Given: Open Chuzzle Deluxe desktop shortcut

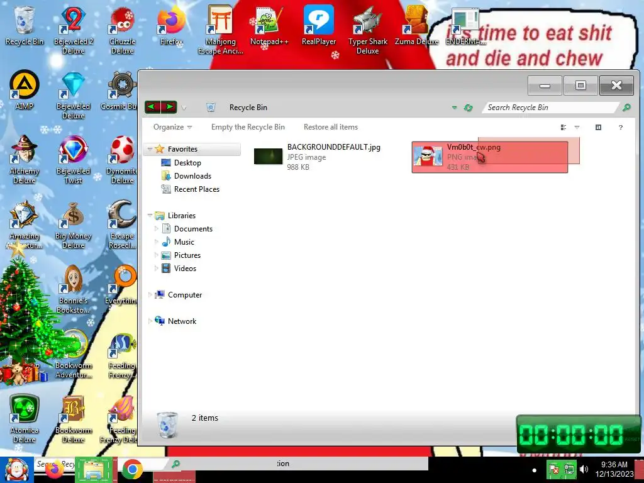Looking at the screenshot, I should (122, 30).
